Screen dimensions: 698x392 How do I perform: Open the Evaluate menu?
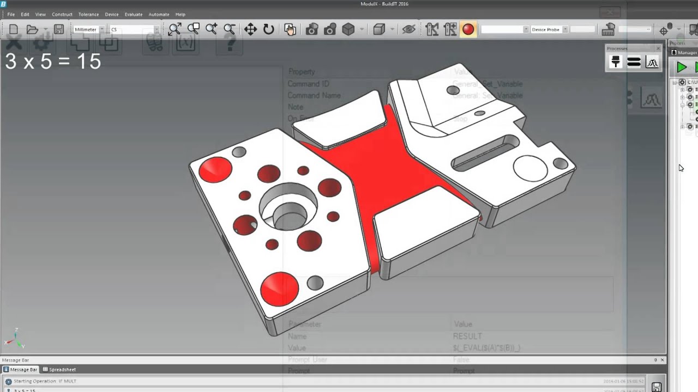click(134, 14)
